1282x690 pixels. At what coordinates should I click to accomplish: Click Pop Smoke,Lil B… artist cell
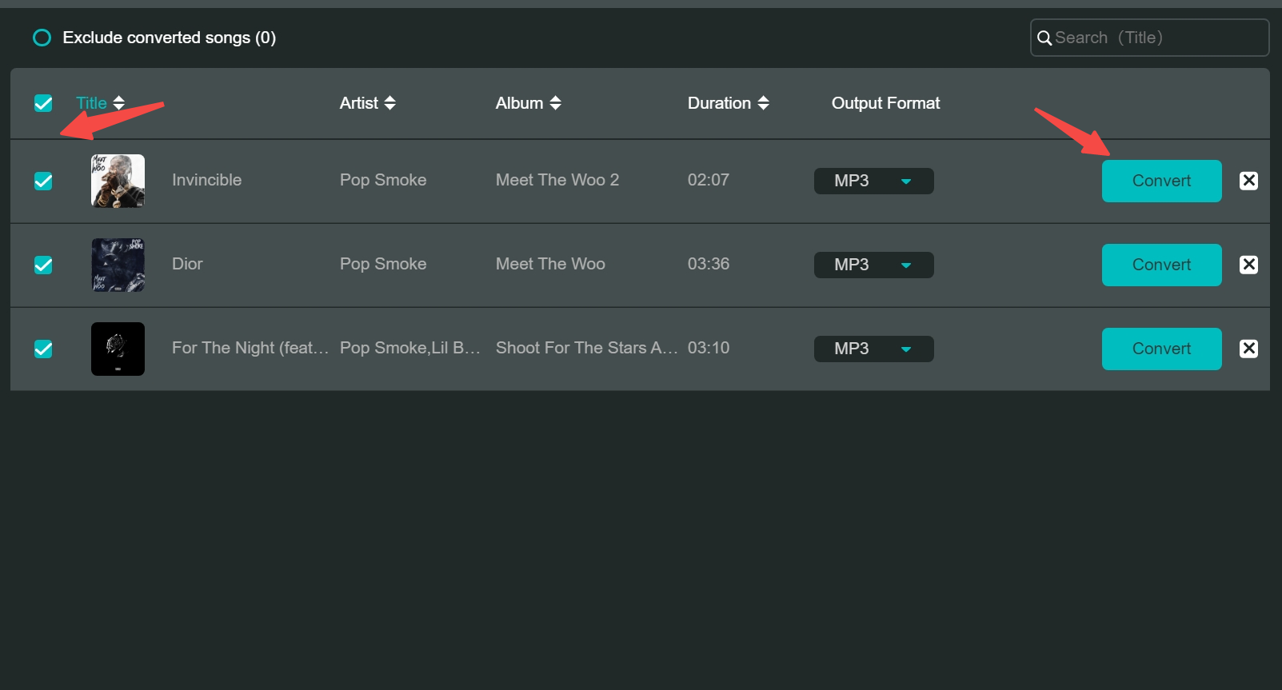click(409, 348)
